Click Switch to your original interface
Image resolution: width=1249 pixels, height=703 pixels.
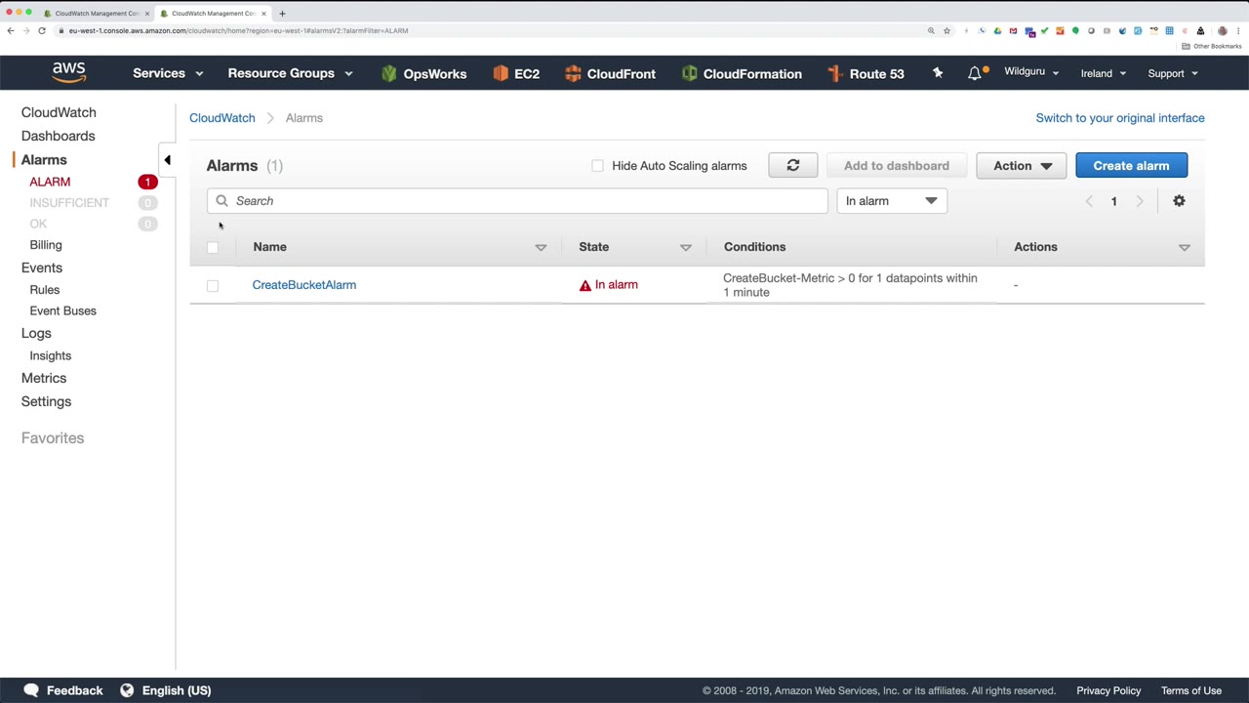click(1120, 118)
